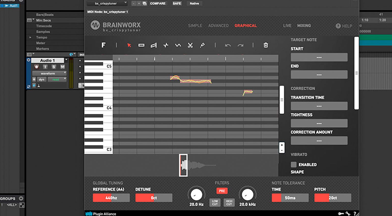Switch to ADVANCED mode tab

[x=218, y=26]
